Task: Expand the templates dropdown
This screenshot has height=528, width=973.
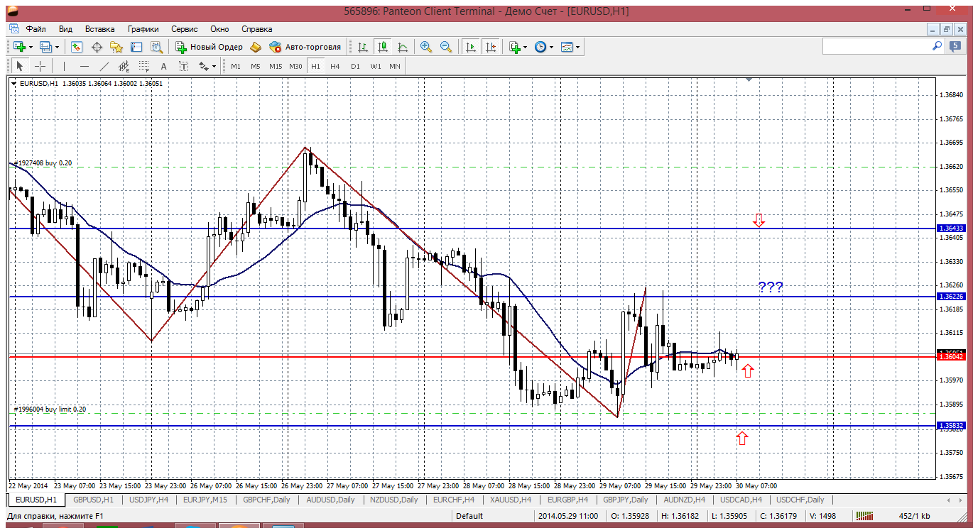Action: tap(577, 47)
